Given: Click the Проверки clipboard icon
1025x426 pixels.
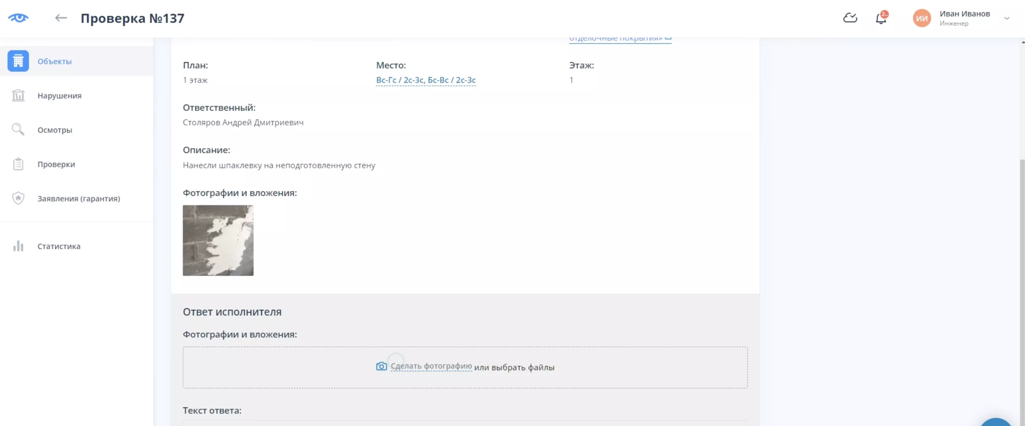Looking at the screenshot, I should tap(18, 164).
